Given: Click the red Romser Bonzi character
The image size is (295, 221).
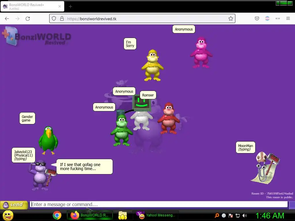Looking at the screenshot, I should pyautogui.click(x=169, y=118).
